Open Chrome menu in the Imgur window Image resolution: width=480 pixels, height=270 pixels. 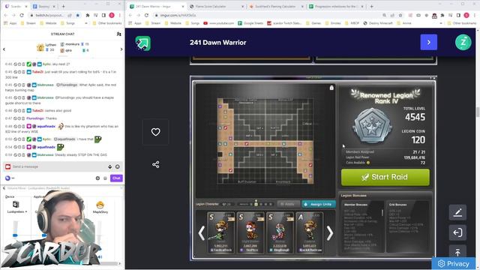475,15
